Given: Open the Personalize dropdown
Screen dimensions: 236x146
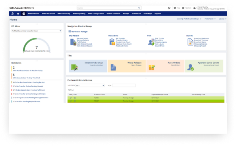Looking at the screenshot, I should pyautogui.click(x=210, y=19).
